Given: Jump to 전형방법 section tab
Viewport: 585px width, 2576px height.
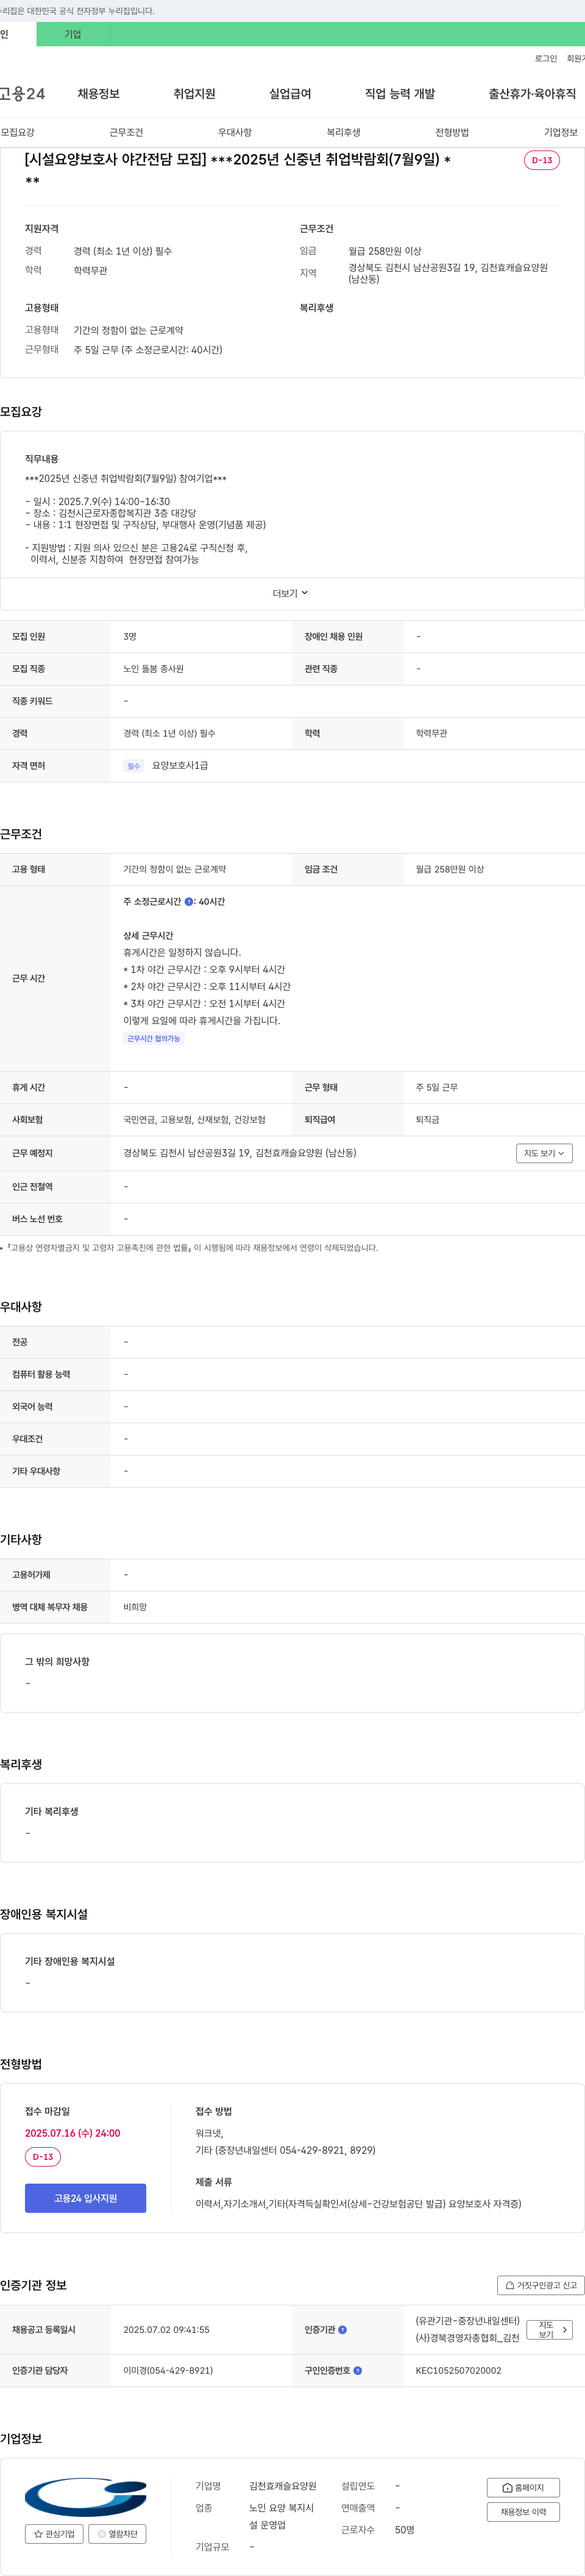Looking at the screenshot, I should point(452,132).
